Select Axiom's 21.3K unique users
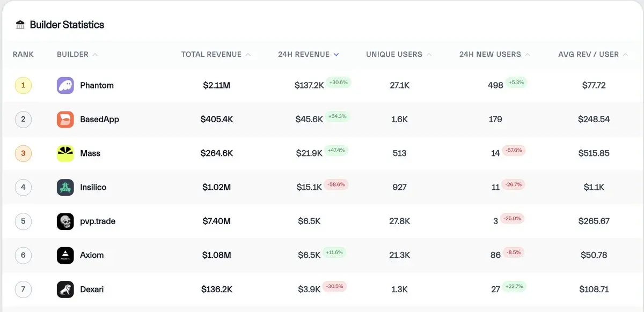The height and width of the screenshot is (312, 644). coord(400,255)
